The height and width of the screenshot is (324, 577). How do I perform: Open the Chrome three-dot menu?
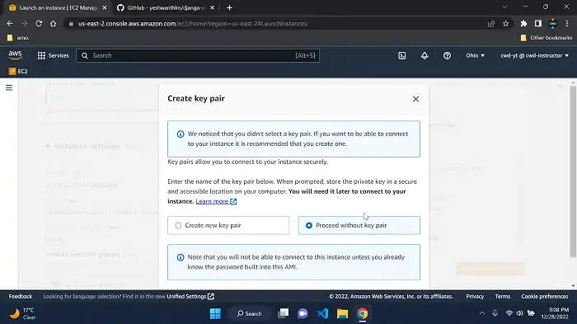point(567,24)
